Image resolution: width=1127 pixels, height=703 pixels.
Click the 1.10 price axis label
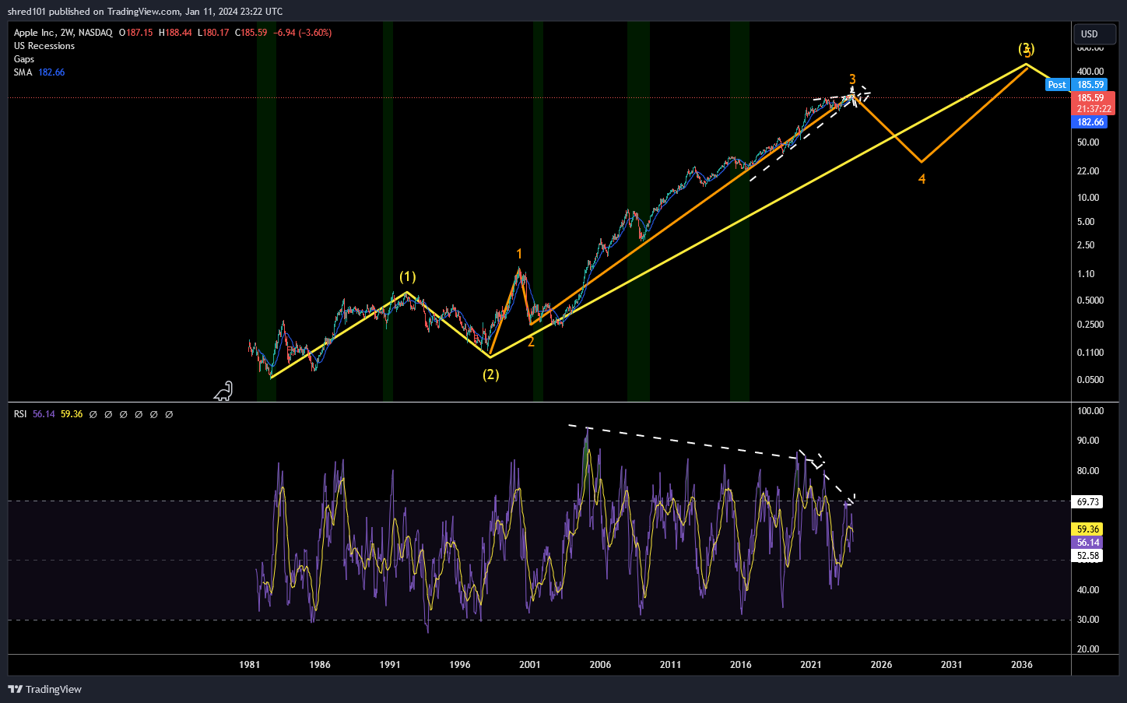tap(1086, 274)
